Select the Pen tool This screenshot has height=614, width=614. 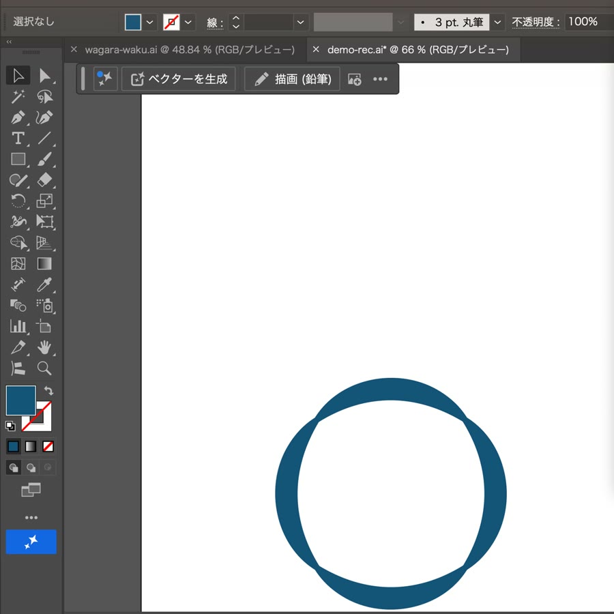pos(18,117)
